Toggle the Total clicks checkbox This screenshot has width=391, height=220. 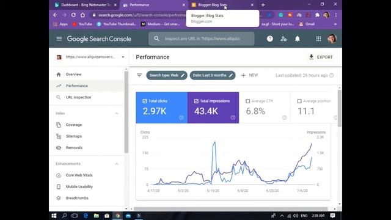pos(145,101)
